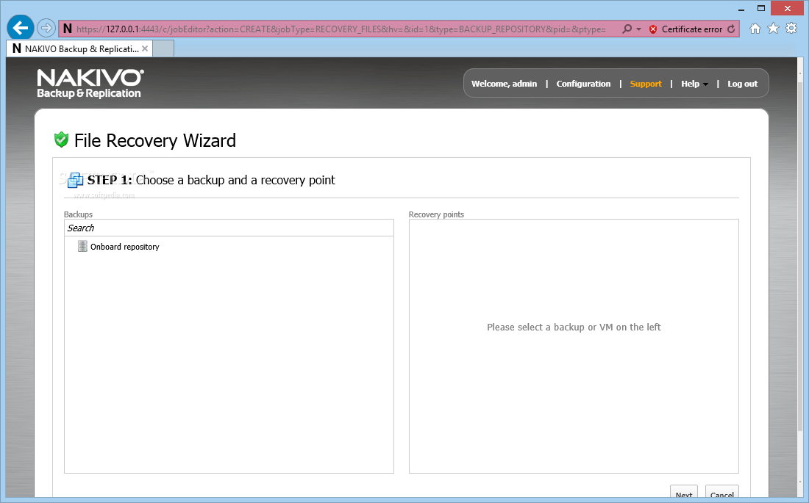809x503 pixels.
Task: Go back with the browser back arrow
Action: tap(21, 28)
